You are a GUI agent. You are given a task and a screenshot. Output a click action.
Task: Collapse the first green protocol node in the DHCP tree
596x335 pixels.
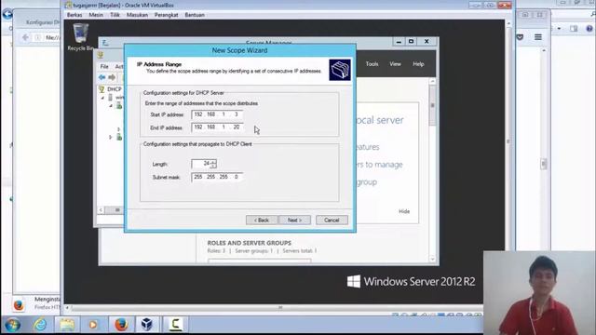[111, 106]
